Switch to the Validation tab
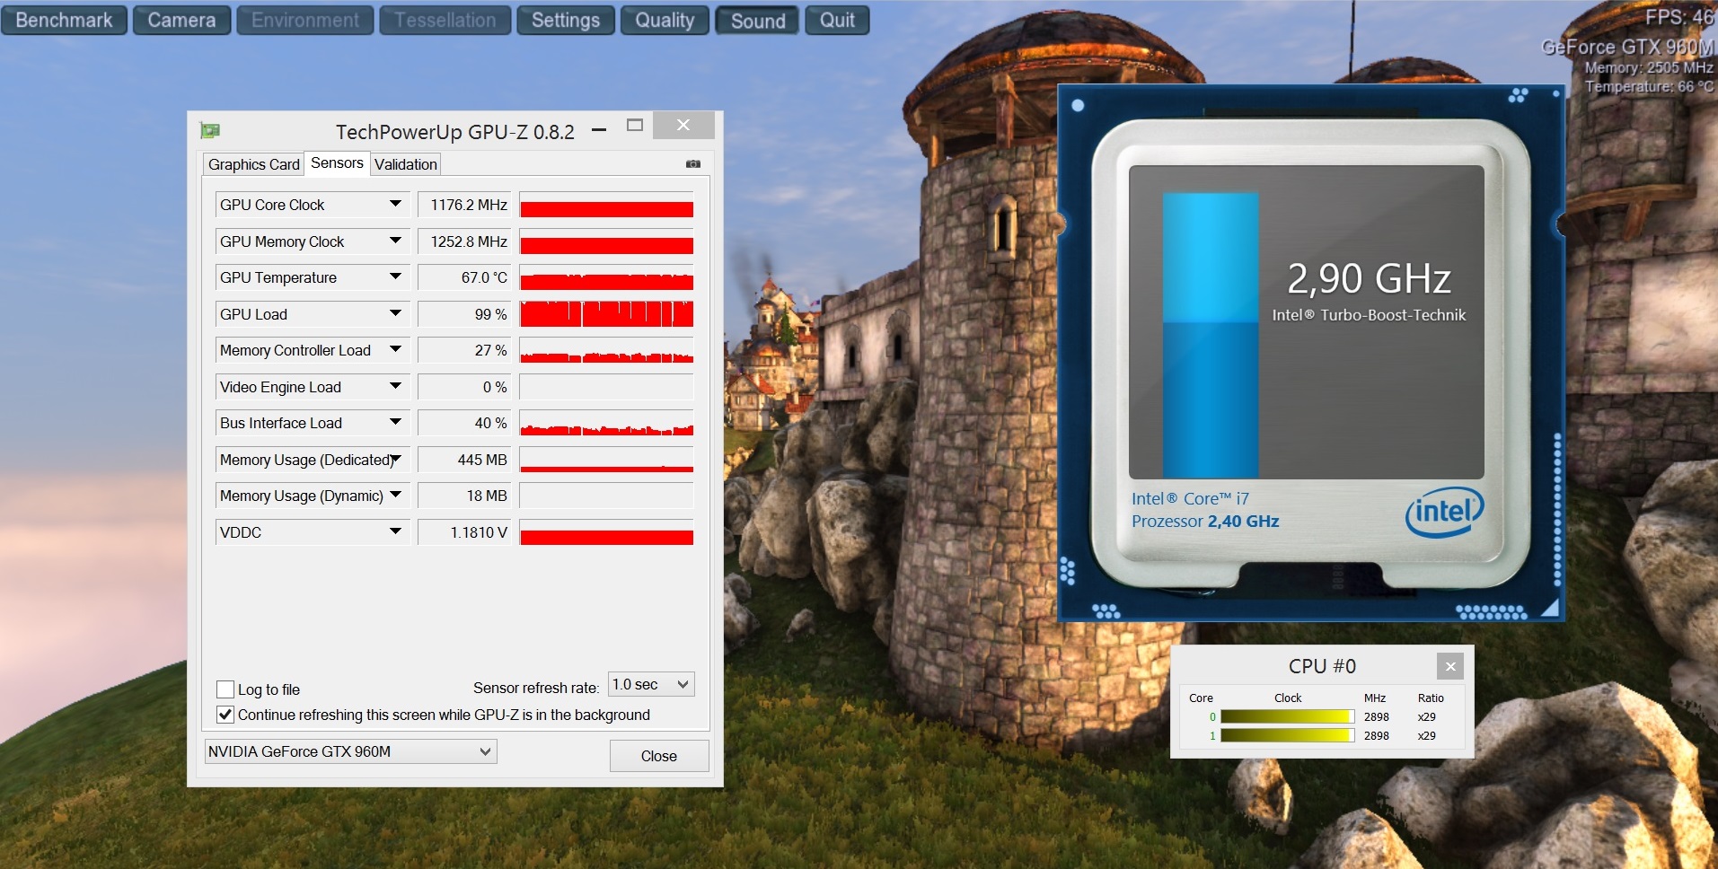1718x869 pixels. (x=406, y=164)
